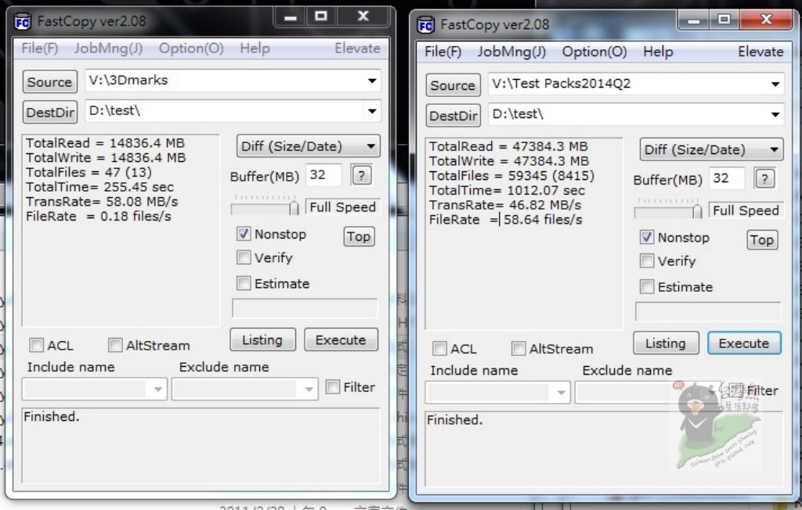Click Elevate in right window menu bar
Viewport: 802px width, 510px height.
pos(760,52)
